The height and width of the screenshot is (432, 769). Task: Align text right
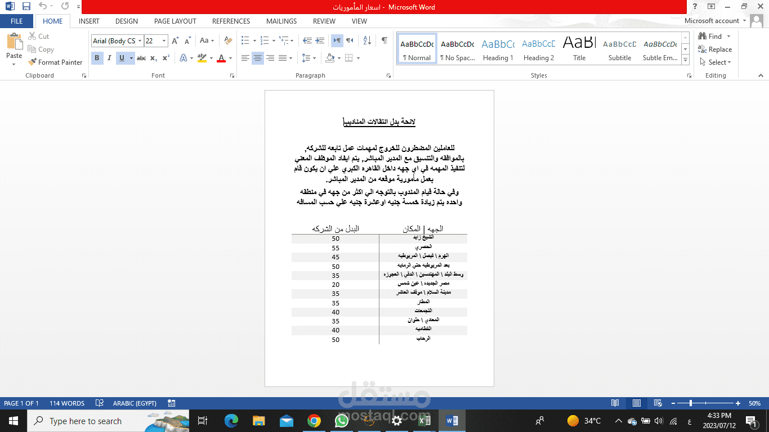tap(270, 58)
